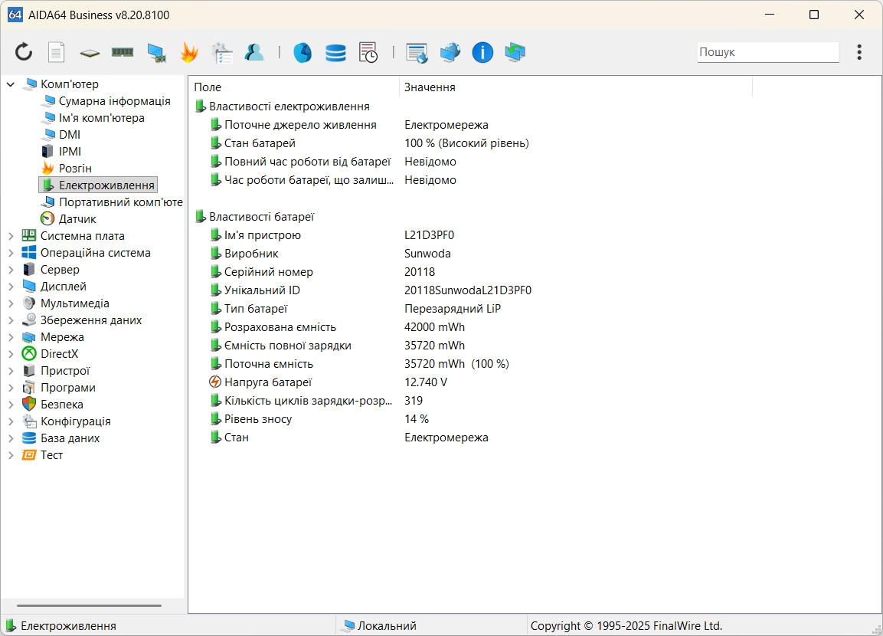Open the three-dot options menu
883x636 pixels.
point(859,52)
